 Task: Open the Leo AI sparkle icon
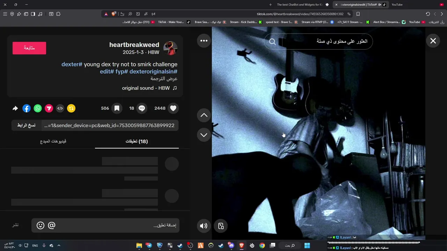click(19, 14)
